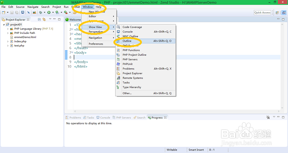
Task: Click the Save toolbar icon
Action: tap(12, 13)
